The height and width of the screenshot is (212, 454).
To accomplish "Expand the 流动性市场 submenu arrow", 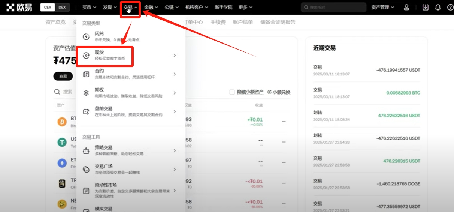I will pyautogui.click(x=175, y=191).
